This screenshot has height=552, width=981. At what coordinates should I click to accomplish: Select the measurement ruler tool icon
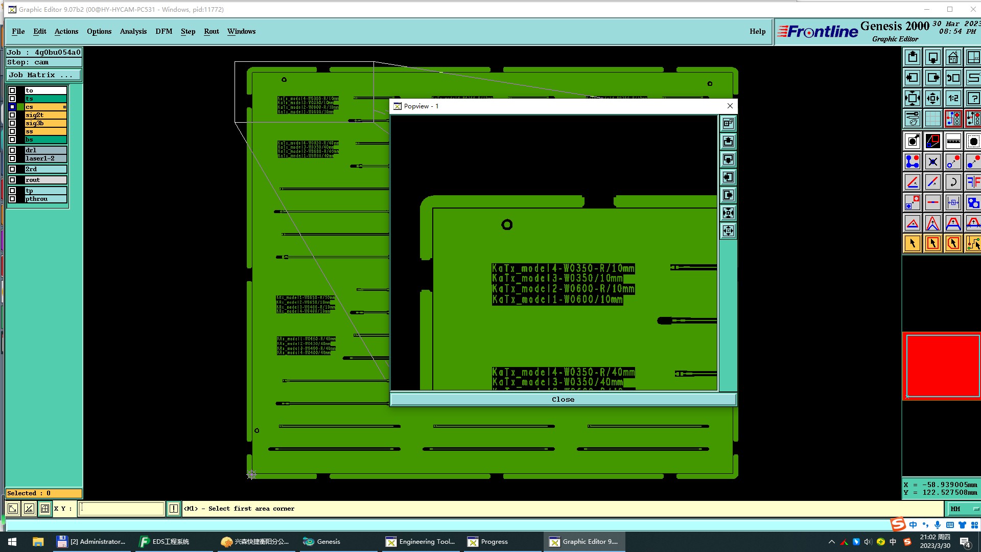953,141
